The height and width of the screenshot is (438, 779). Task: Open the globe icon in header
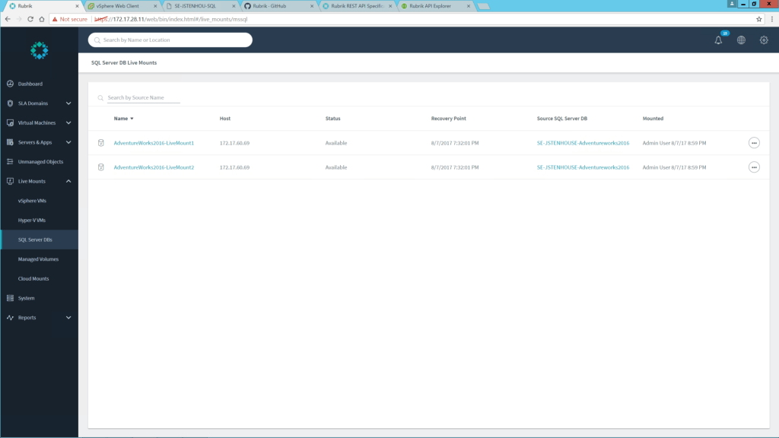[x=741, y=40]
